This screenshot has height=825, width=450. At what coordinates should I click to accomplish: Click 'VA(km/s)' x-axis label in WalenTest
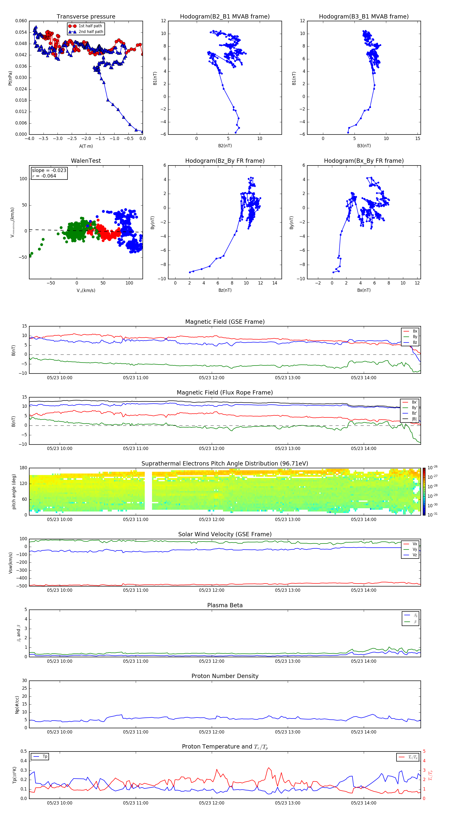[86, 290]
